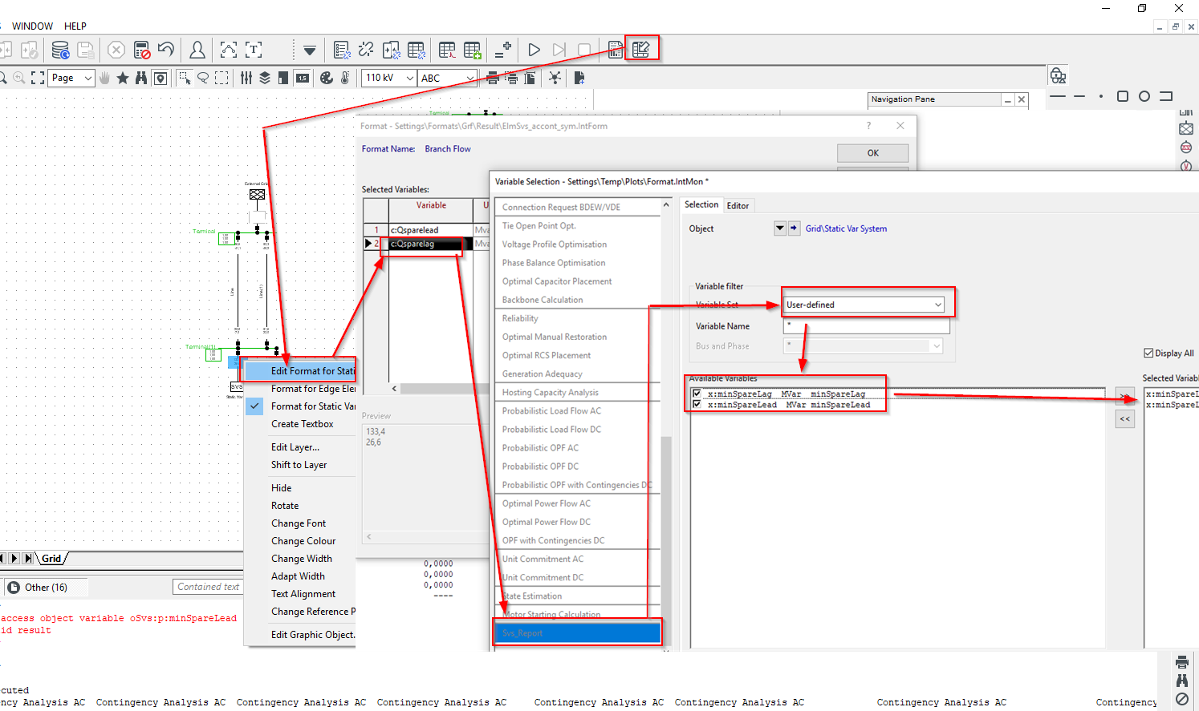Click the Variable Name input field

867,326
